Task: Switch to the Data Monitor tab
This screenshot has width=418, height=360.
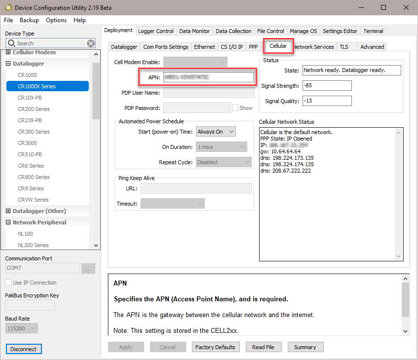Action: (194, 31)
